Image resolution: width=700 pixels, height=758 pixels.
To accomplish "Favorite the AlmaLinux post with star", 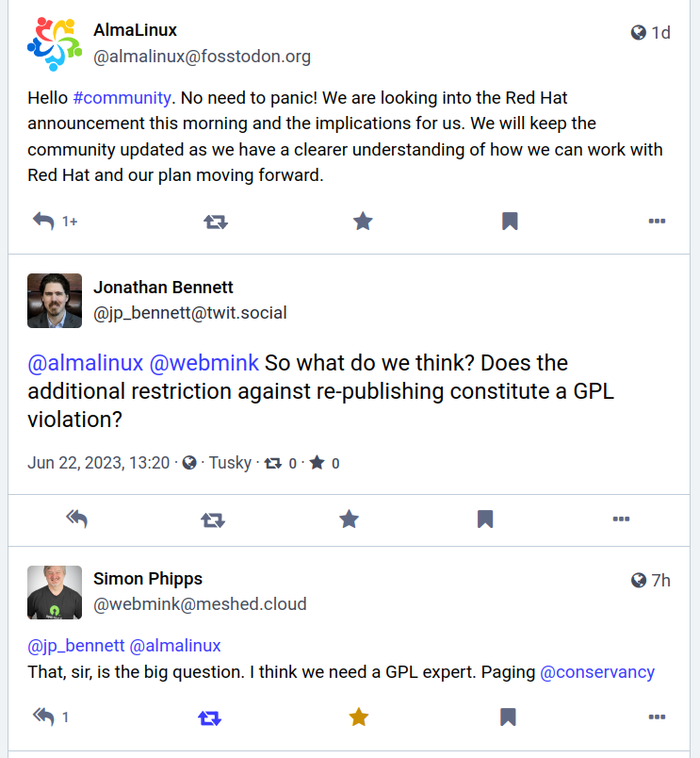I will (363, 222).
